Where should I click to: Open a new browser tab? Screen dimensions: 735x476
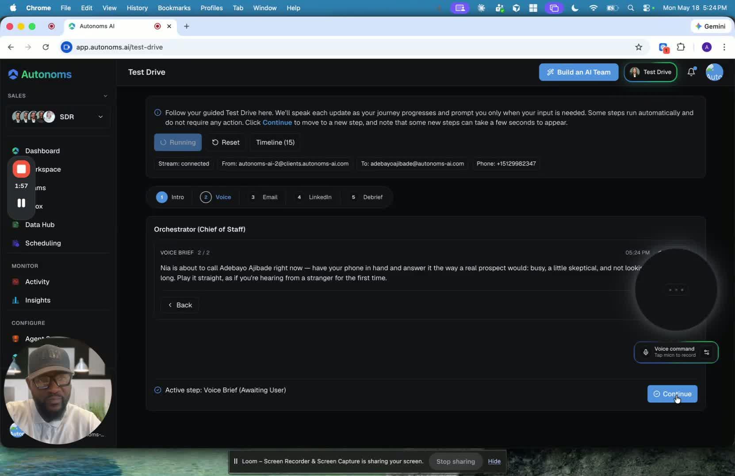click(187, 26)
